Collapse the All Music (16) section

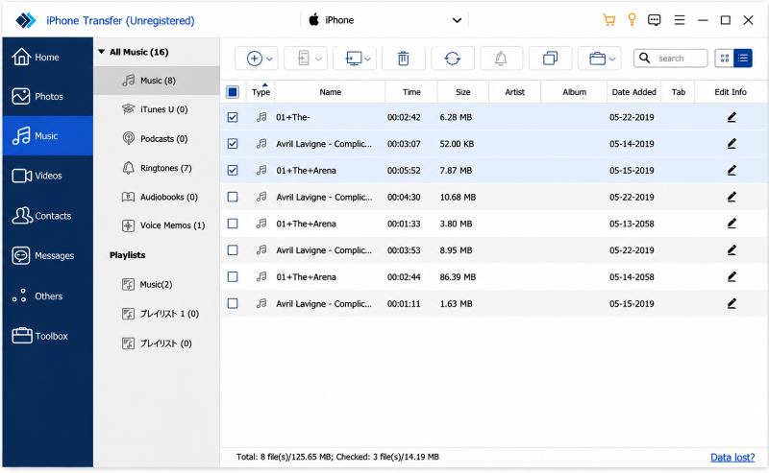tap(102, 52)
